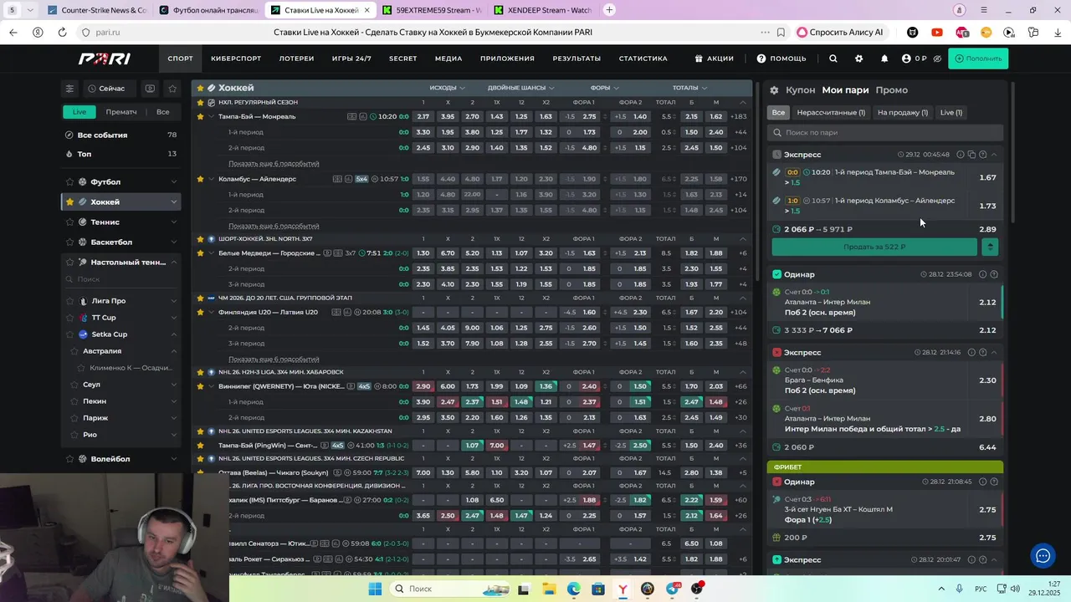
Task: Switch to Прематч tab
Action: coord(121,112)
